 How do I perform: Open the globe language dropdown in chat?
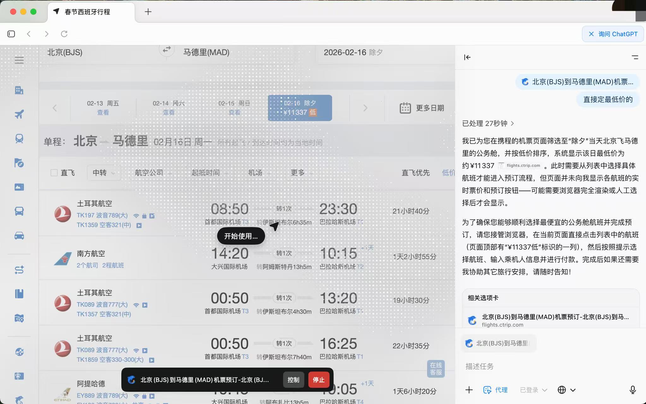(x=566, y=390)
